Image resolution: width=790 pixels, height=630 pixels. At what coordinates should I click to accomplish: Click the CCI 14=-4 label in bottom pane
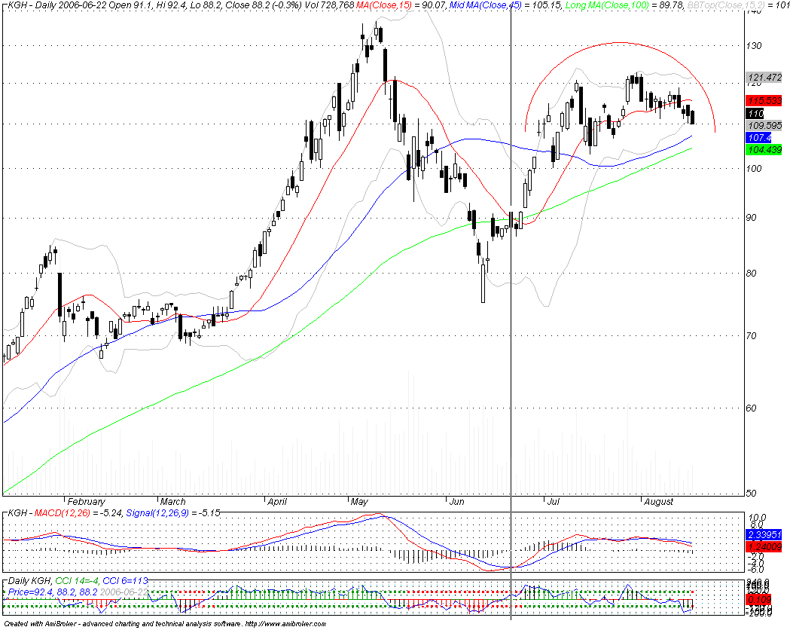pos(77,581)
